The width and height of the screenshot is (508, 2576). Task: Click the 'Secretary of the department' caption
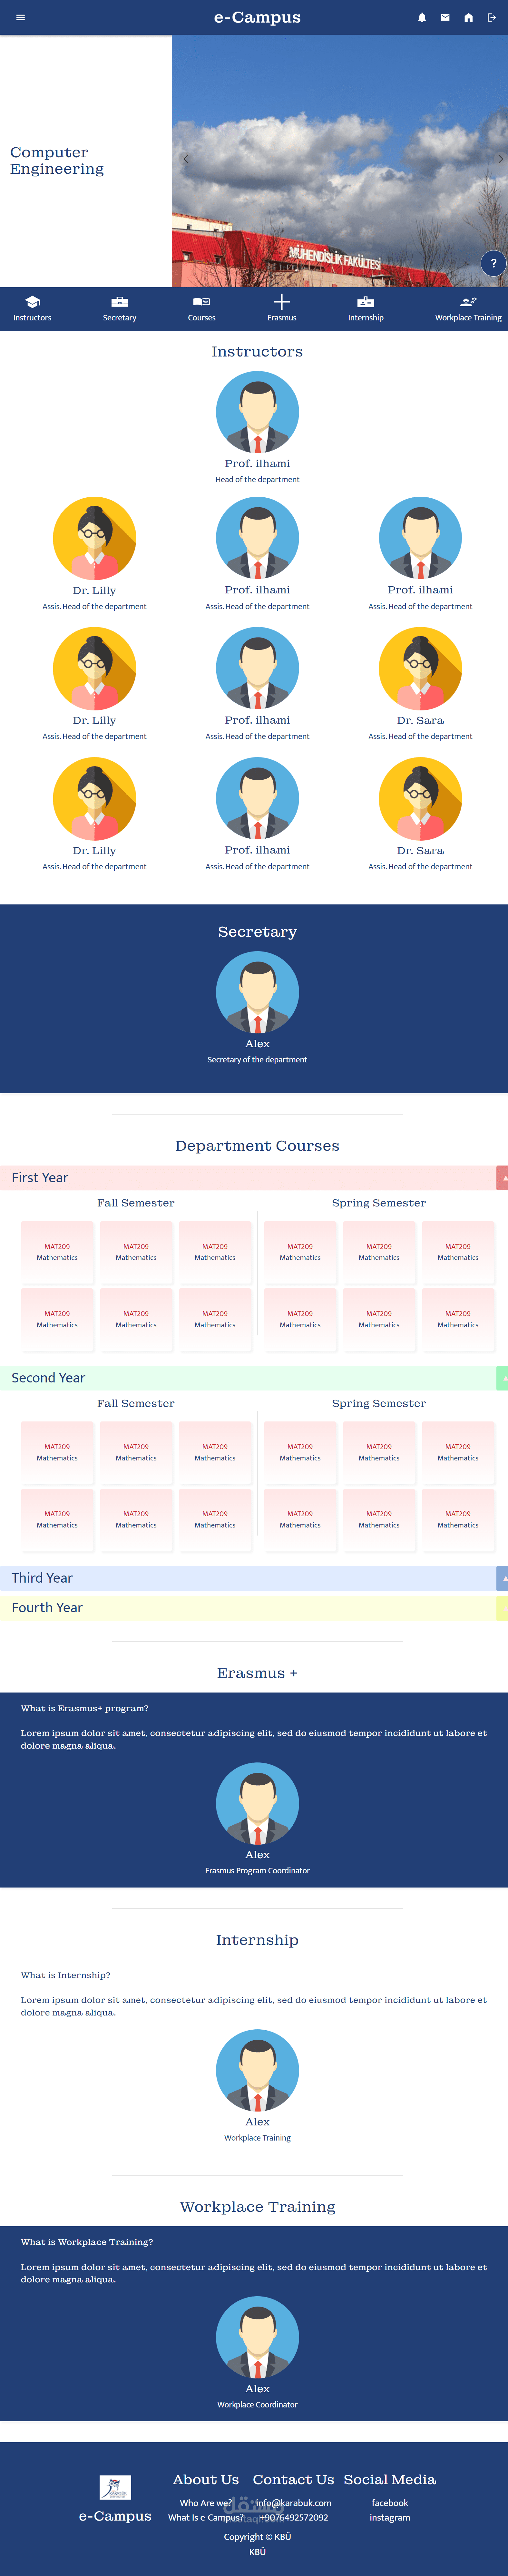[257, 1060]
